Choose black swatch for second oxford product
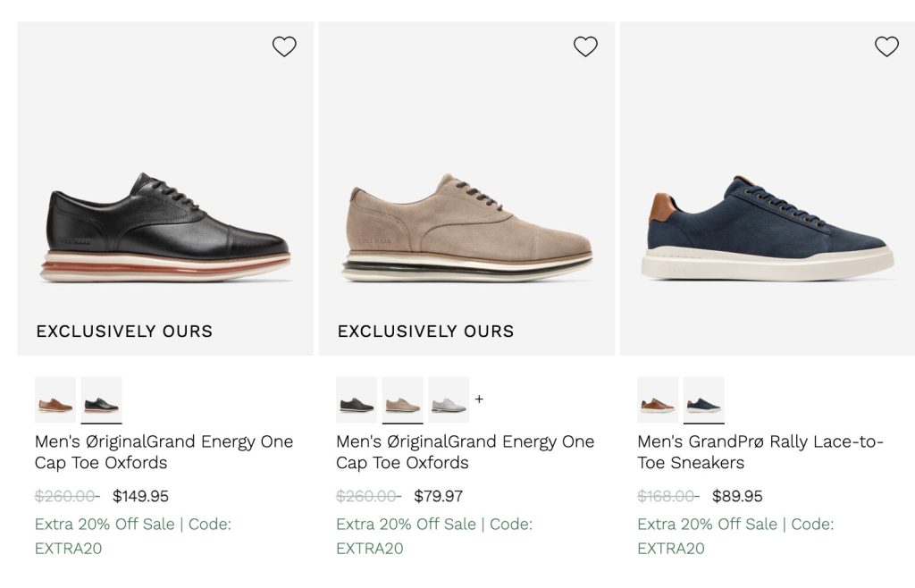The height and width of the screenshot is (588, 915). (357, 399)
